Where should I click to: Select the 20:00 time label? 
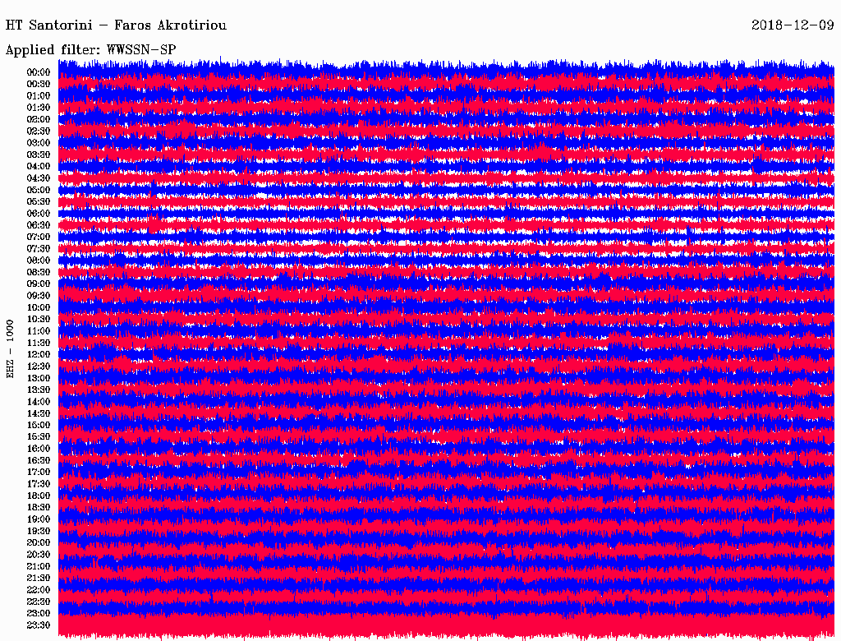pyautogui.click(x=39, y=542)
